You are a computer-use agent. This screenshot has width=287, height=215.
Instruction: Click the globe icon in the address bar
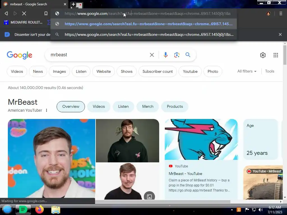pos(57,13)
